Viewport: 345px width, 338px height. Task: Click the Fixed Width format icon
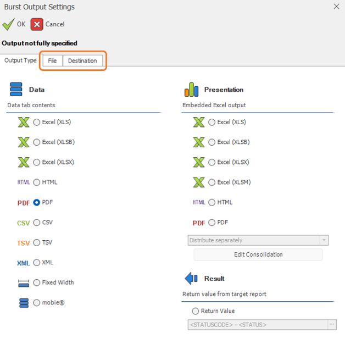click(x=24, y=283)
